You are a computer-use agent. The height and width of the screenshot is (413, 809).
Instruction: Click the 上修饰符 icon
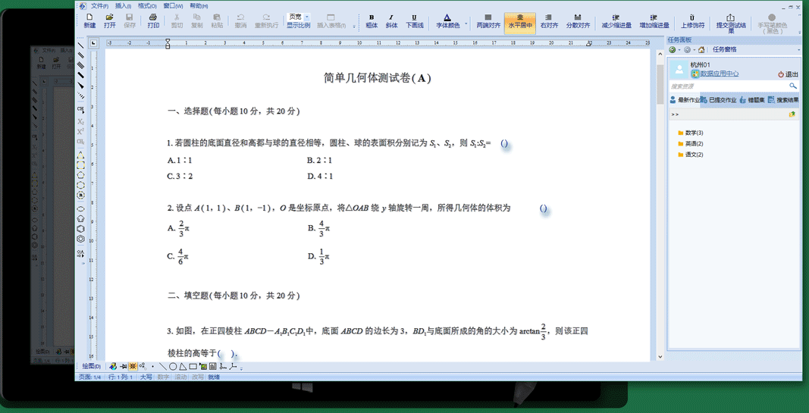[691, 20]
